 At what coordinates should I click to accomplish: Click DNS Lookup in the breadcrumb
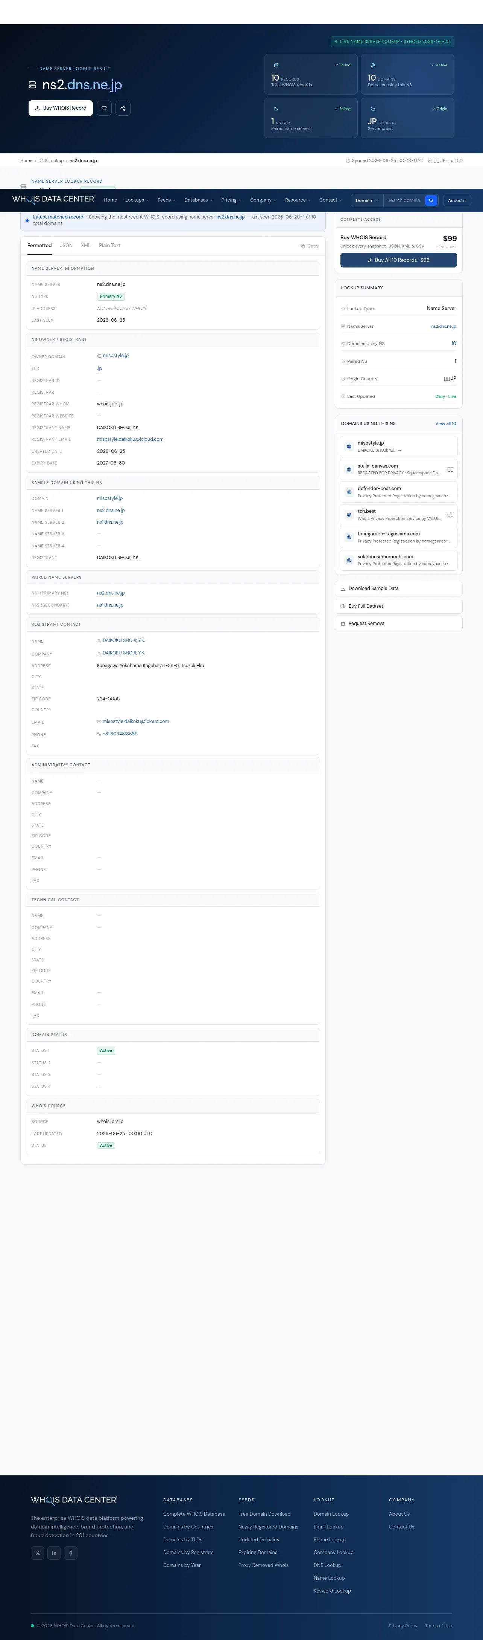coord(51,160)
